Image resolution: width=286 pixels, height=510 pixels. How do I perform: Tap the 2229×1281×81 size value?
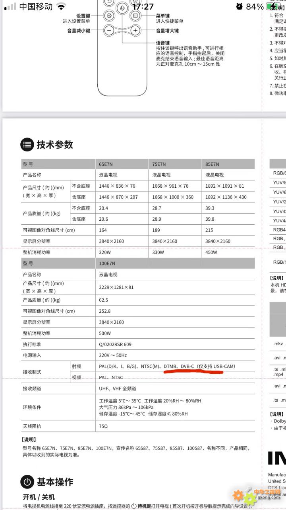click(x=116, y=287)
